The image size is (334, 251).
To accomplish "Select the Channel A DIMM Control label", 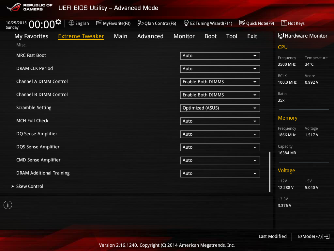I will tap(42, 81).
